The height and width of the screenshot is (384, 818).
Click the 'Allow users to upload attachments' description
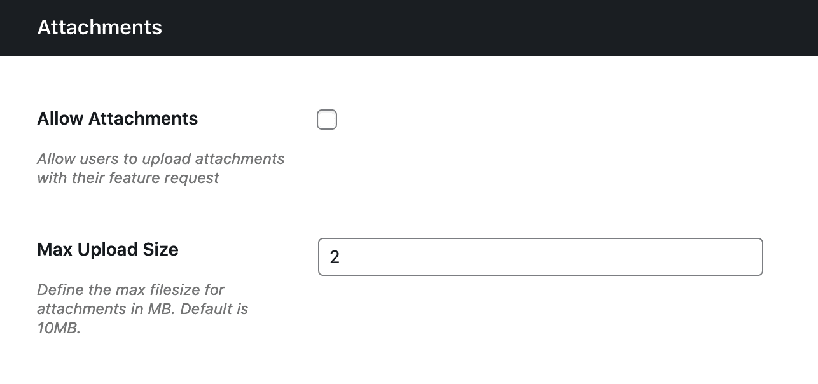[160, 159]
